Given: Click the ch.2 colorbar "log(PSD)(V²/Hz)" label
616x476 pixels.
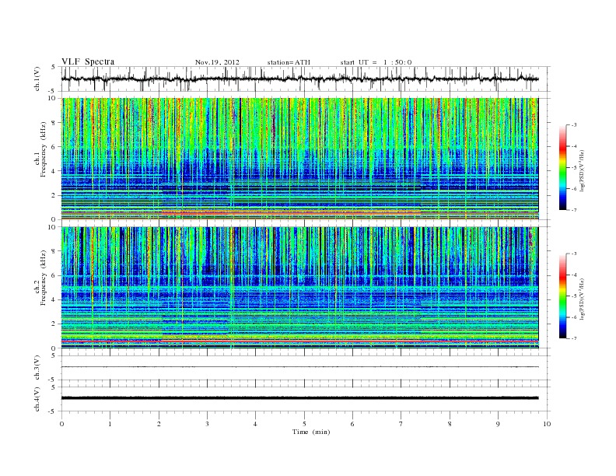Looking at the screenshot, I should 583,299.
